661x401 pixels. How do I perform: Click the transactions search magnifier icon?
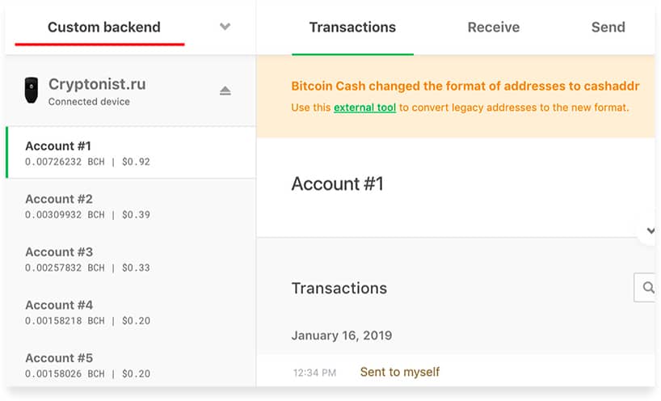click(648, 288)
